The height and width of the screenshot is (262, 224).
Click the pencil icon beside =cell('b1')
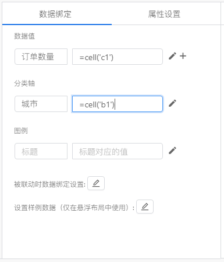pos(172,103)
